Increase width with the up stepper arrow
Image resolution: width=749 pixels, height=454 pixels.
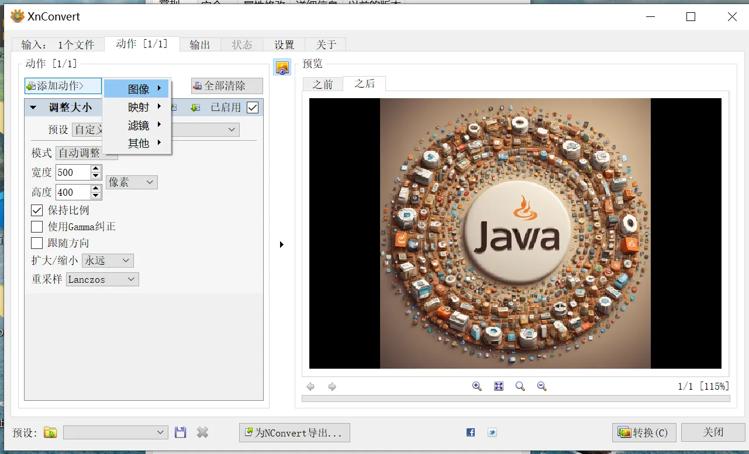click(x=96, y=169)
